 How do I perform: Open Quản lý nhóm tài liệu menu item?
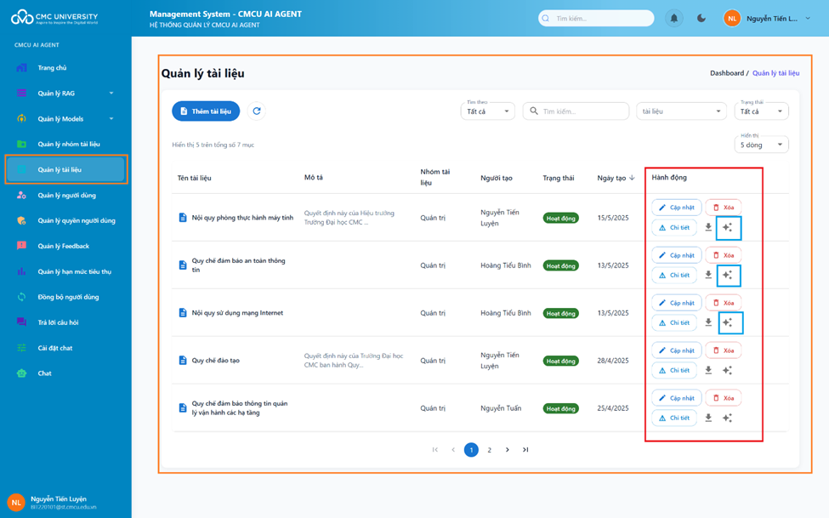click(68, 145)
